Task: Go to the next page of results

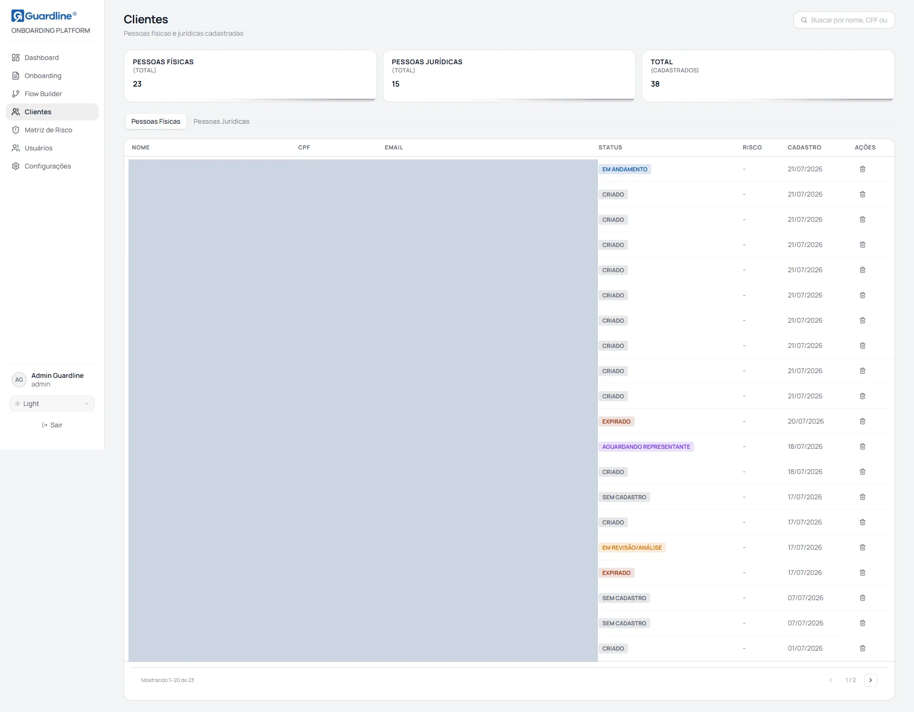Action: click(871, 680)
